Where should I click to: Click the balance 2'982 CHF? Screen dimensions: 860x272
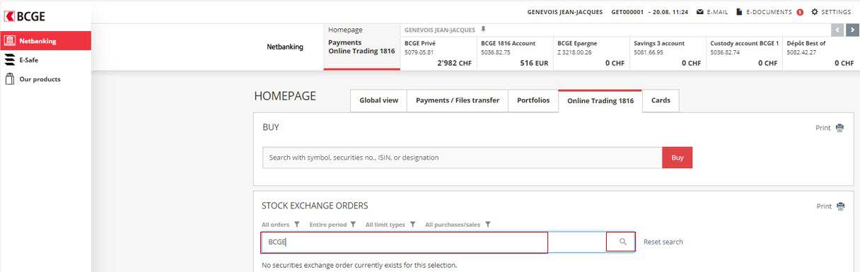454,63
